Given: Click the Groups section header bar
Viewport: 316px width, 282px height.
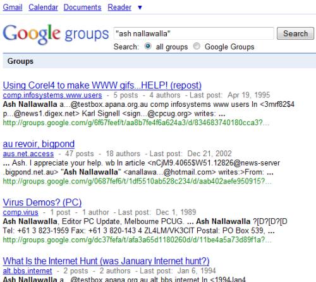Looking at the screenshot, I should tap(159, 61).
